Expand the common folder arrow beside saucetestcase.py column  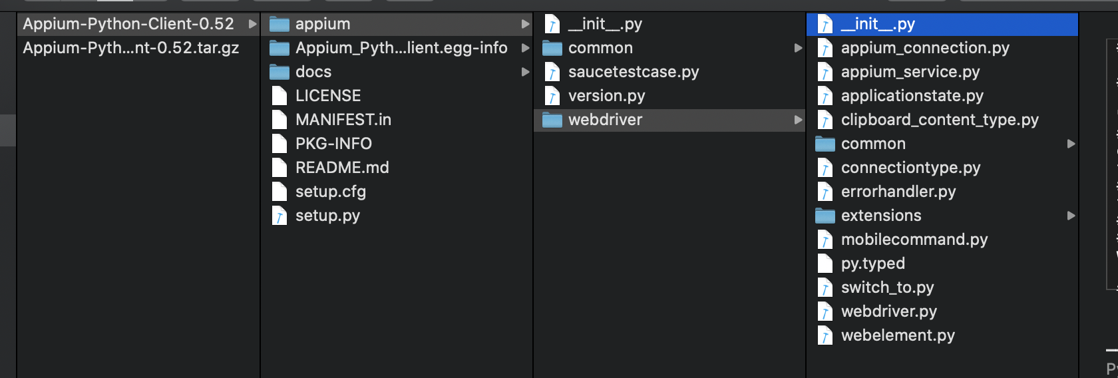click(x=798, y=48)
